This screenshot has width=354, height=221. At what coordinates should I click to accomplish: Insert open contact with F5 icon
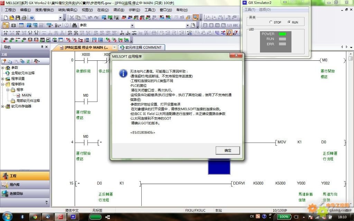tap(6, 33)
